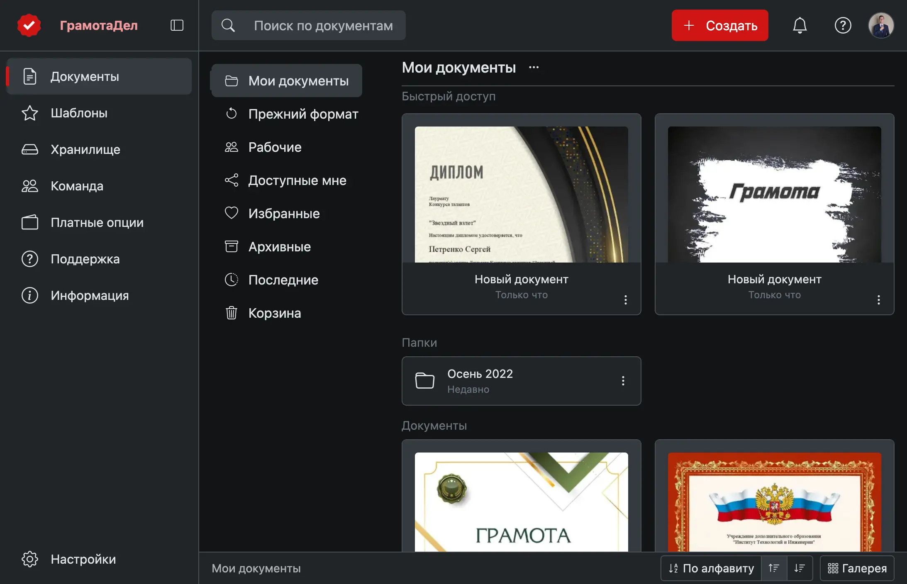This screenshot has height=584, width=907.
Task: Select Документы in the left navigation
Action: click(x=100, y=76)
